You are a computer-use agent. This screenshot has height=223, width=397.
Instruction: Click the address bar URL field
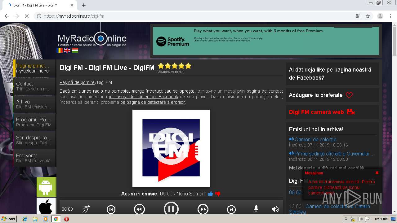pos(195,16)
